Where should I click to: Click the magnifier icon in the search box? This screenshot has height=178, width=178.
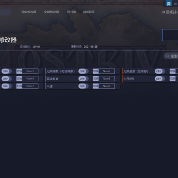[x=167, y=56]
